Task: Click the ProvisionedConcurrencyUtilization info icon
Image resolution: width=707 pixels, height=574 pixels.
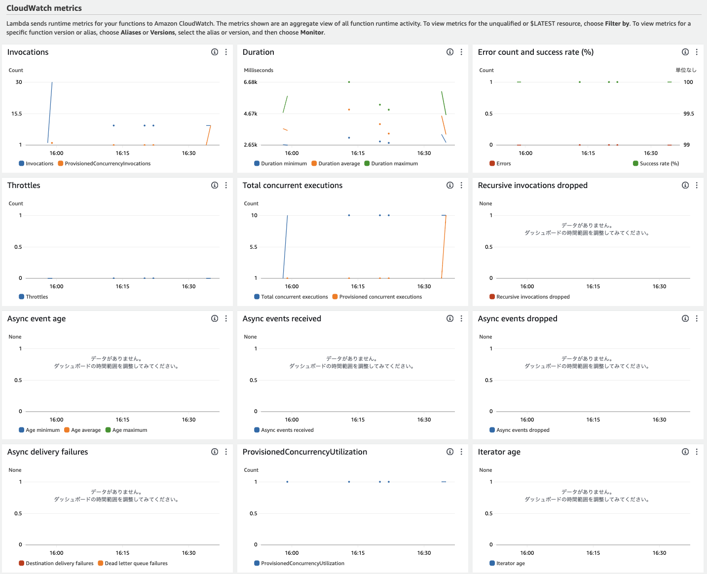Action: tap(449, 452)
